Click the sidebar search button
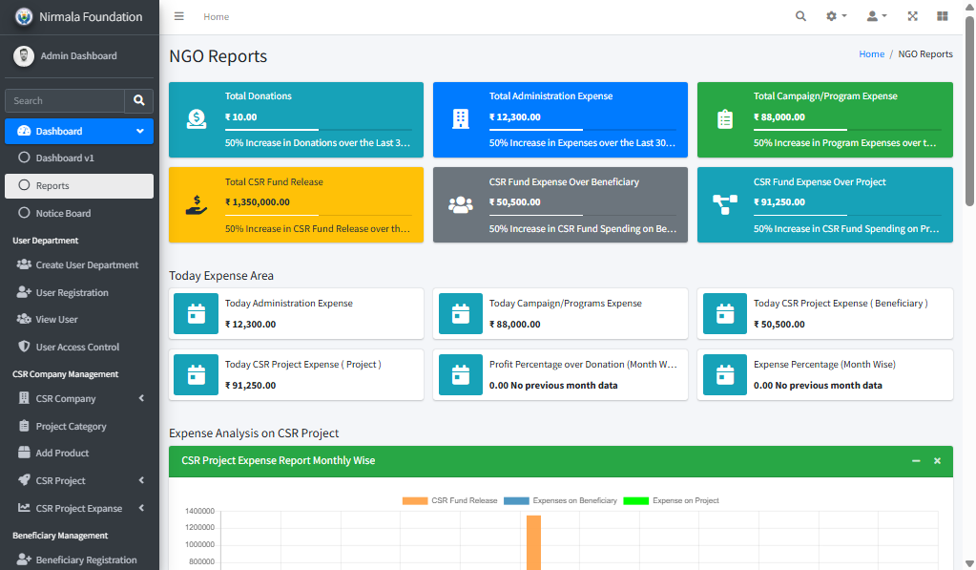This screenshot has width=976, height=570. 138,100
